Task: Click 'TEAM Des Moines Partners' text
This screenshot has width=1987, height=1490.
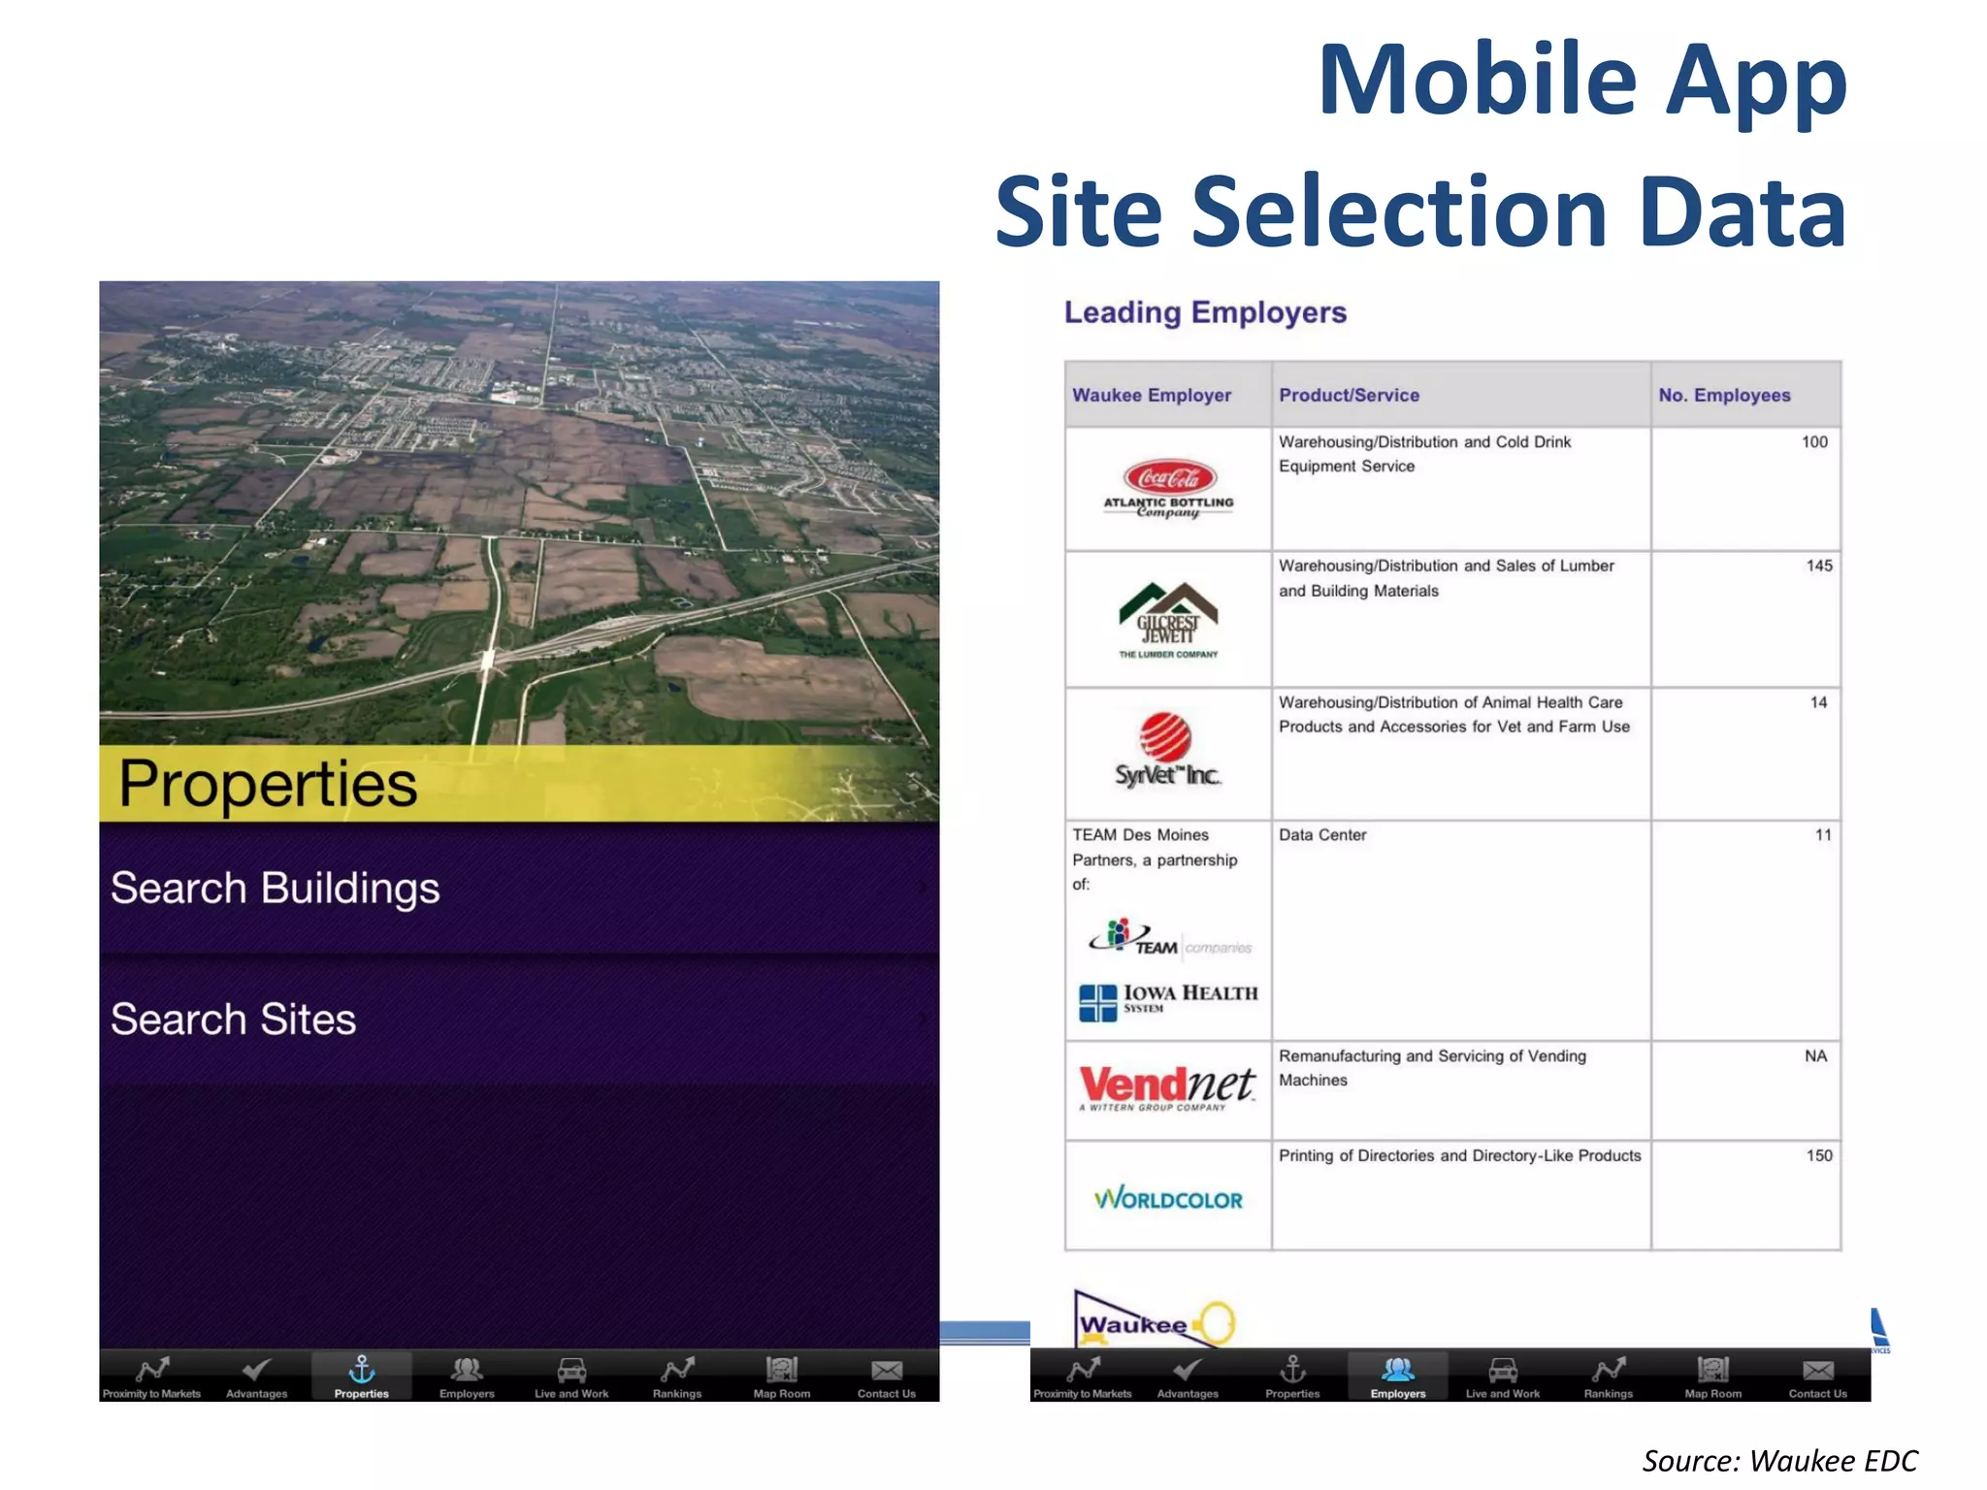Action: [1155, 847]
